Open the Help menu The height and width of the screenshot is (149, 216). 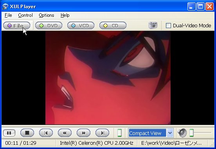tap(65, 15)
